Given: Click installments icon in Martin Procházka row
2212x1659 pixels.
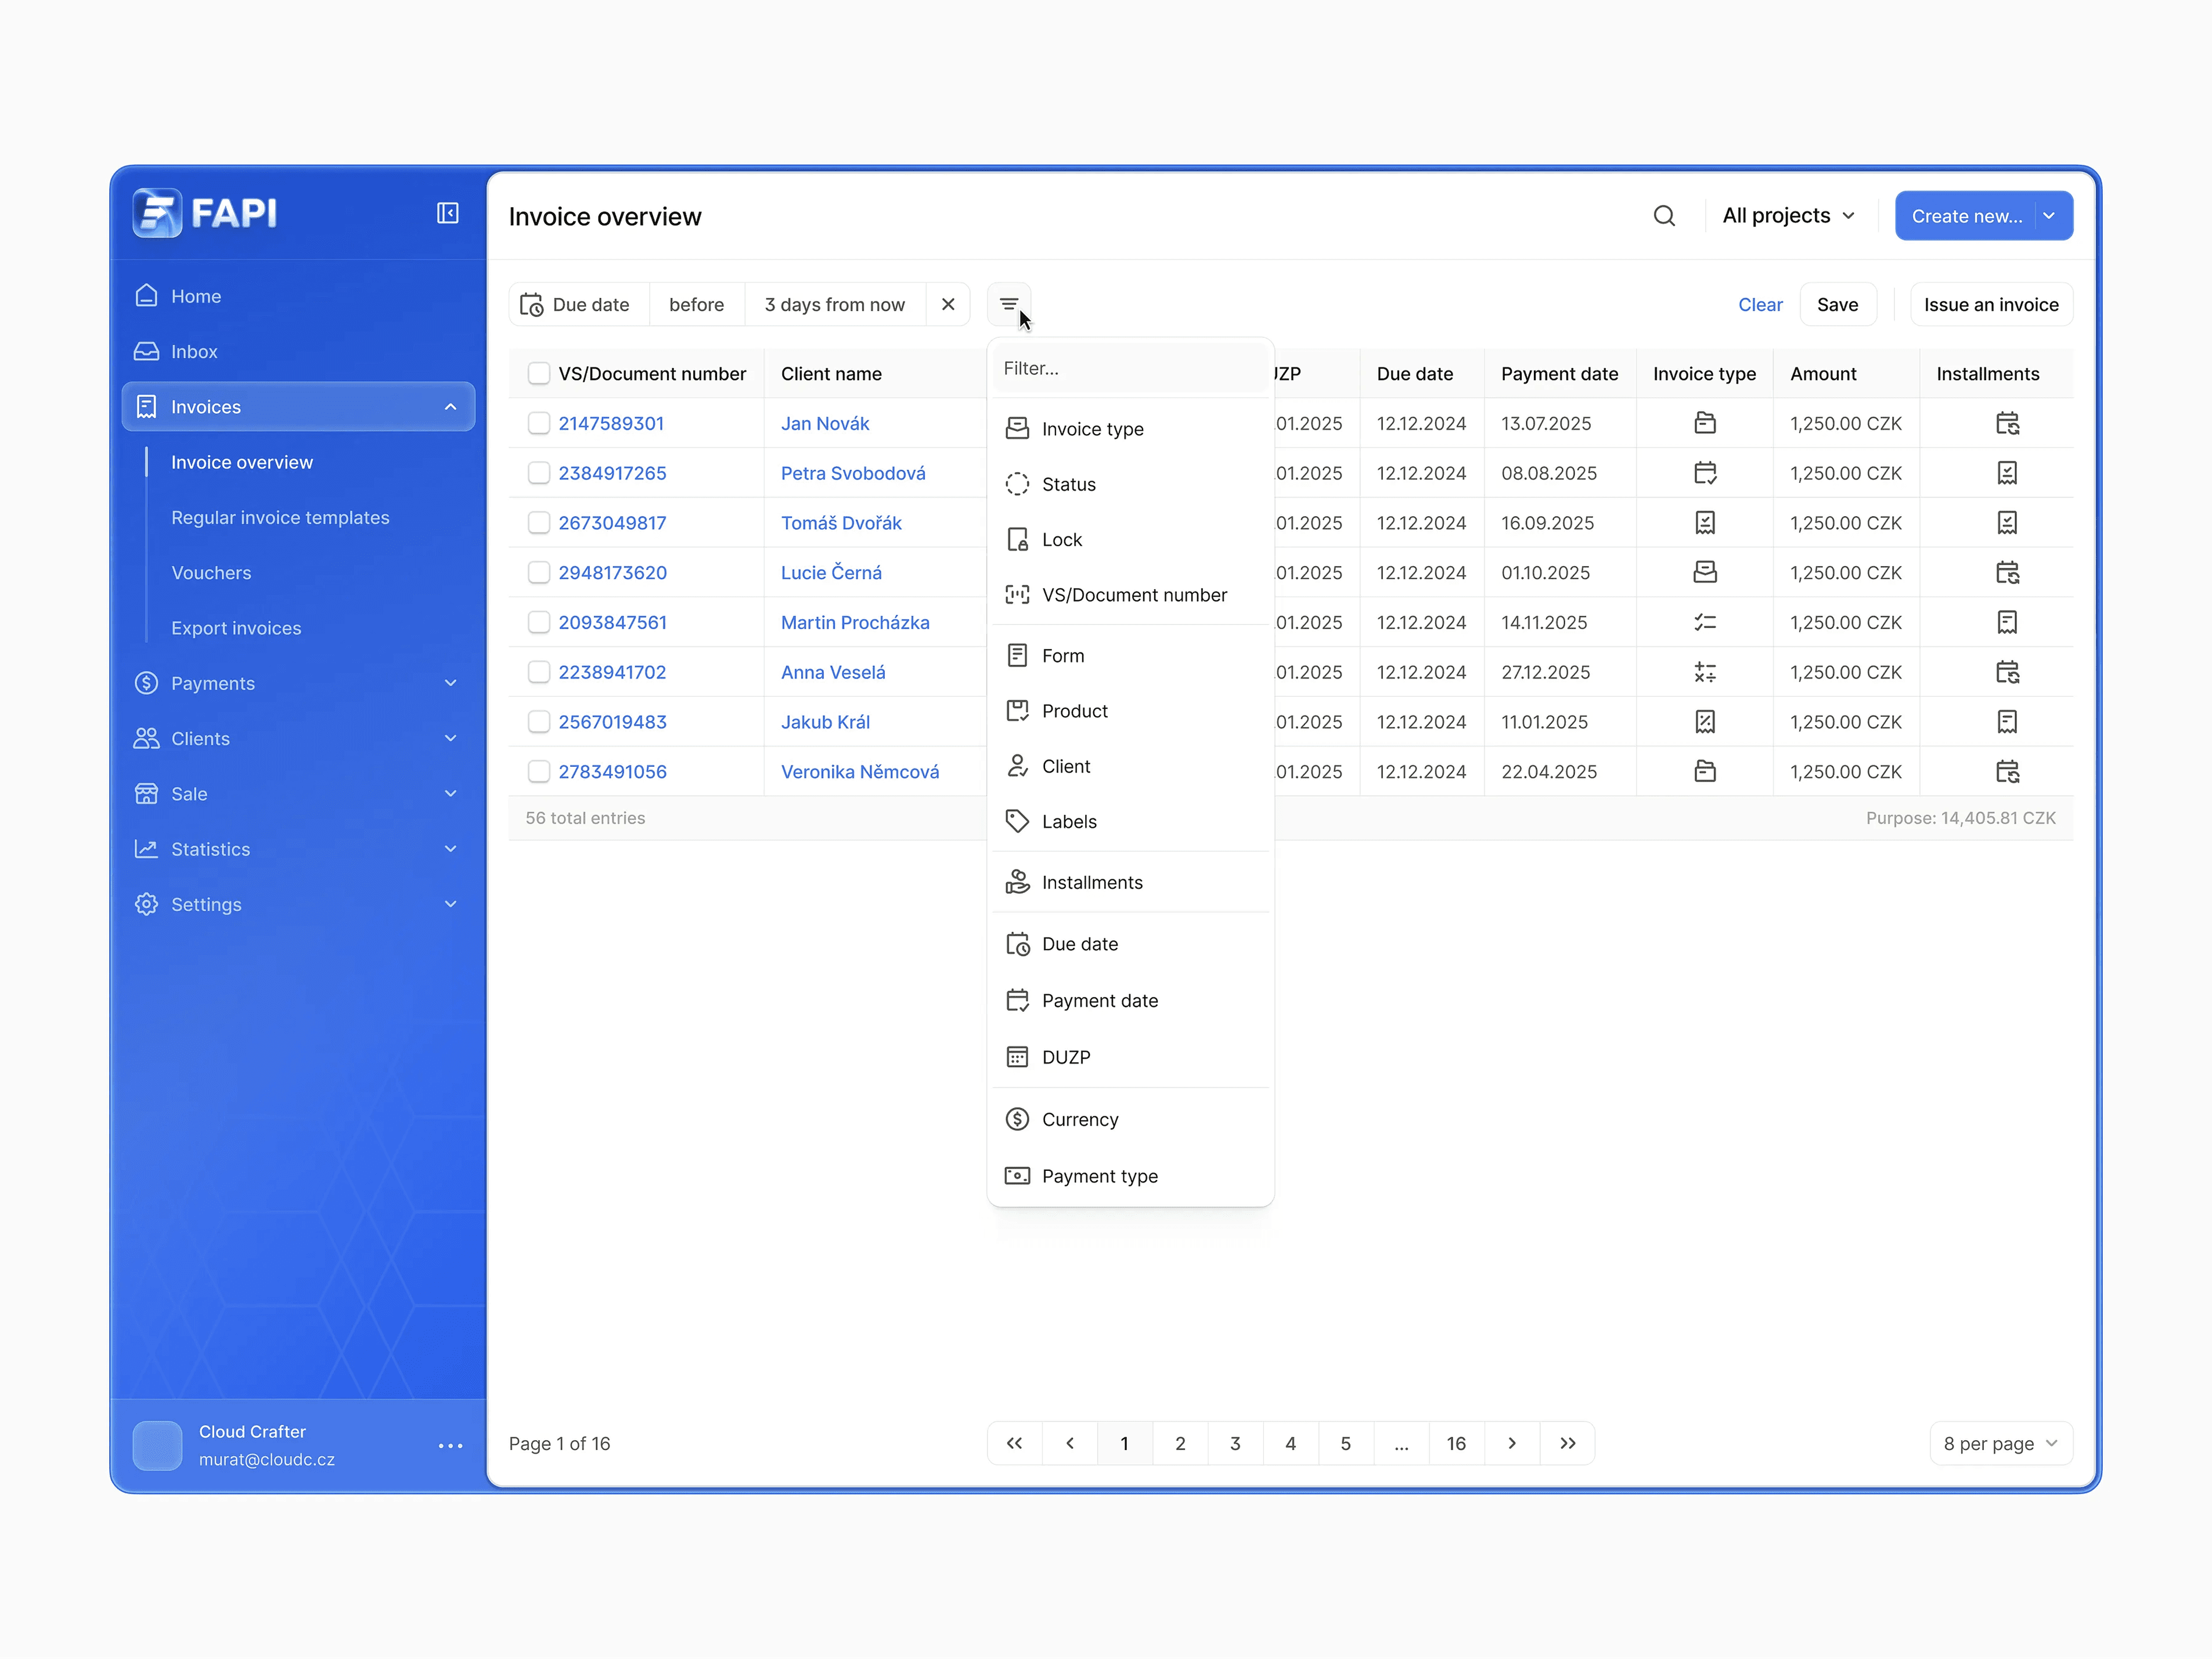Looking at the screenshot, I should pyautogui.click(x=2007, y=622).
